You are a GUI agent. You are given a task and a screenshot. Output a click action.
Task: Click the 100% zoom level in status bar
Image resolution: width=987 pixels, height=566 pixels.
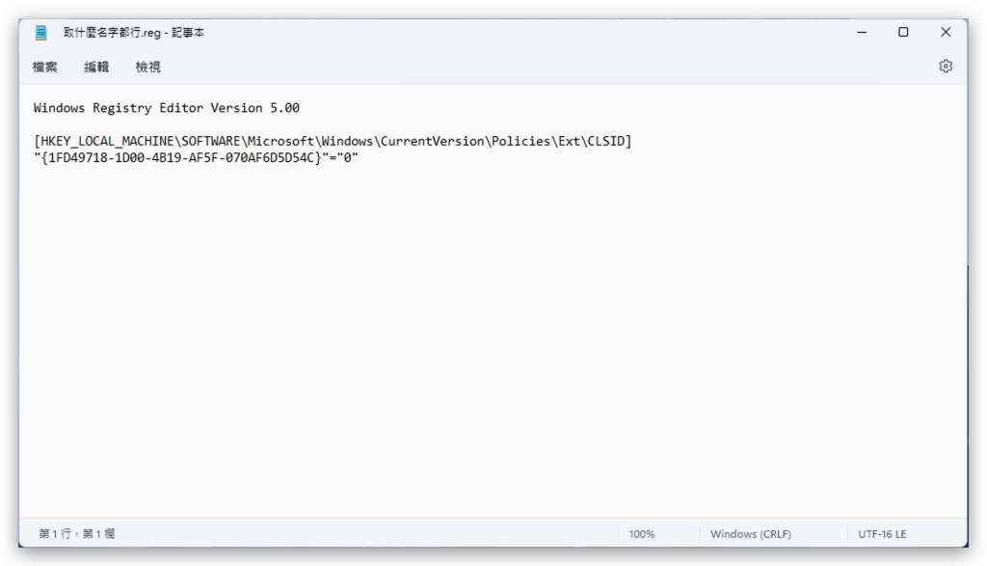tap(642, 533)
